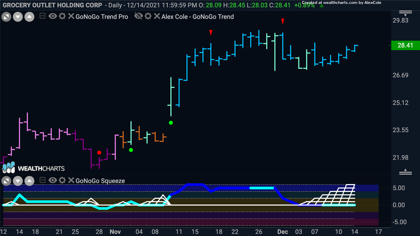Open settings gear for GoNoGo Squeeze
The height and width of the screenshot is (236, 420).
(62, 180)
